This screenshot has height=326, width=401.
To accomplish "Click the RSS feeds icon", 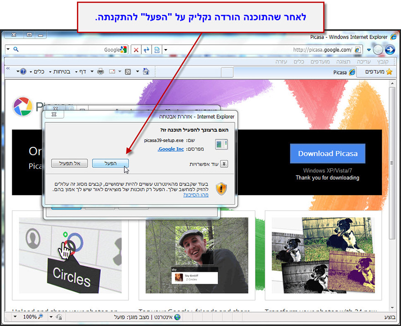I will 128,72.
